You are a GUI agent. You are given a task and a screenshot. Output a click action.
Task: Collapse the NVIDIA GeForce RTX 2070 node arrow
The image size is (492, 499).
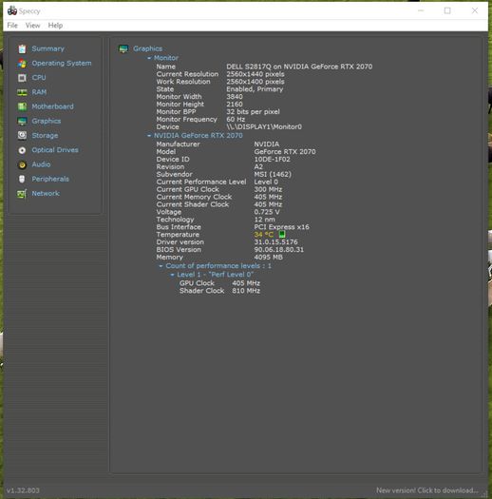point(149,136)
